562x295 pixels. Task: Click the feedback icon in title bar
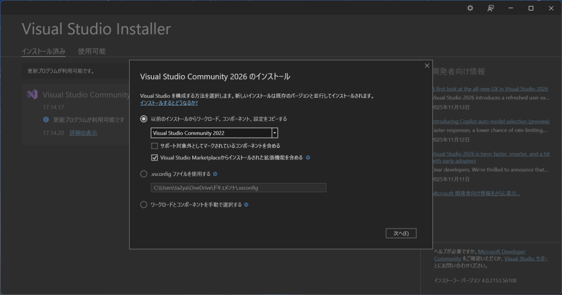click(491, 8)
